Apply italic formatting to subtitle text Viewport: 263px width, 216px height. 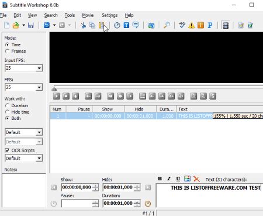pos(169,179)
